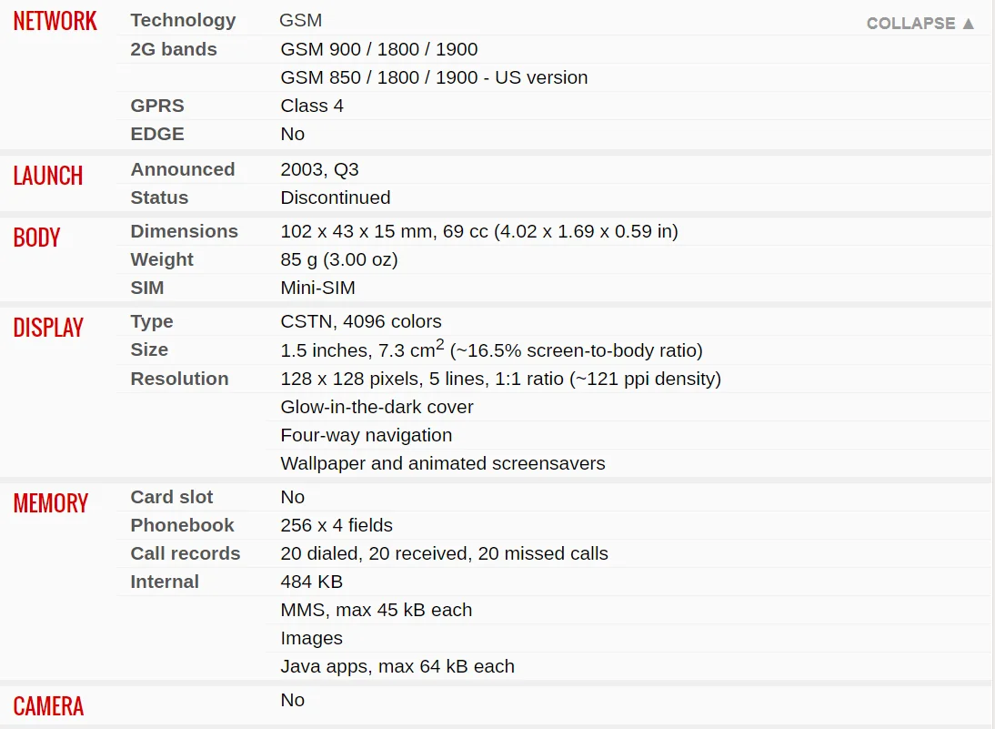Click the Weight label link
The width and height of the screenshot is (995, 729).
tap(162, 259)
